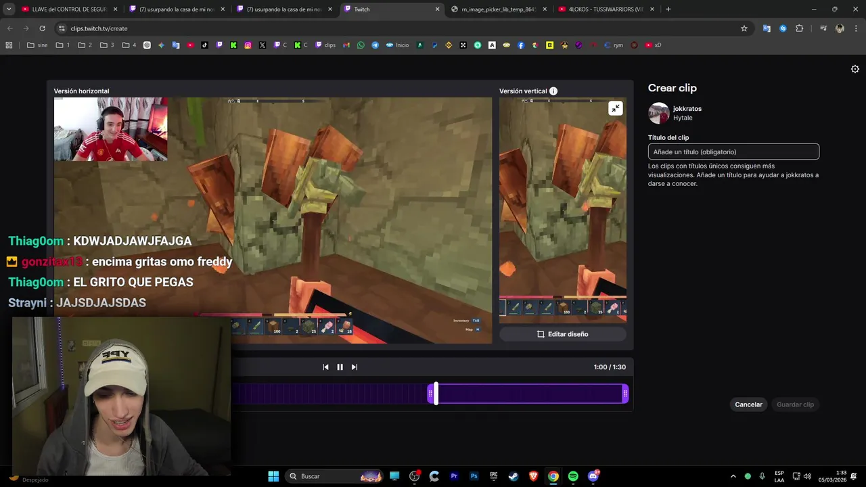Open the jokkratos channel avatar
Screen dimensions: 866x487
click(658, 113)
